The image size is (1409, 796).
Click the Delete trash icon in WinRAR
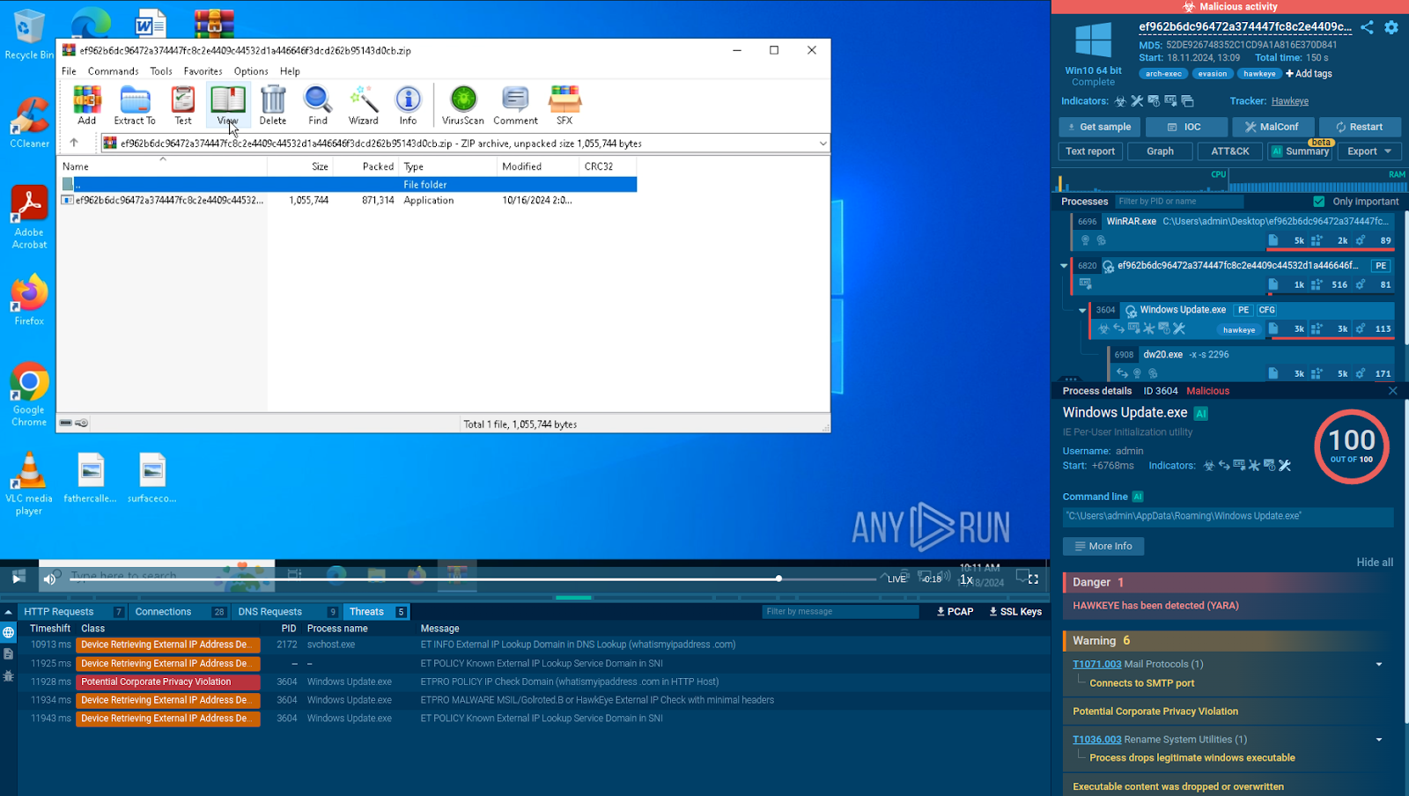click(273, 105)
